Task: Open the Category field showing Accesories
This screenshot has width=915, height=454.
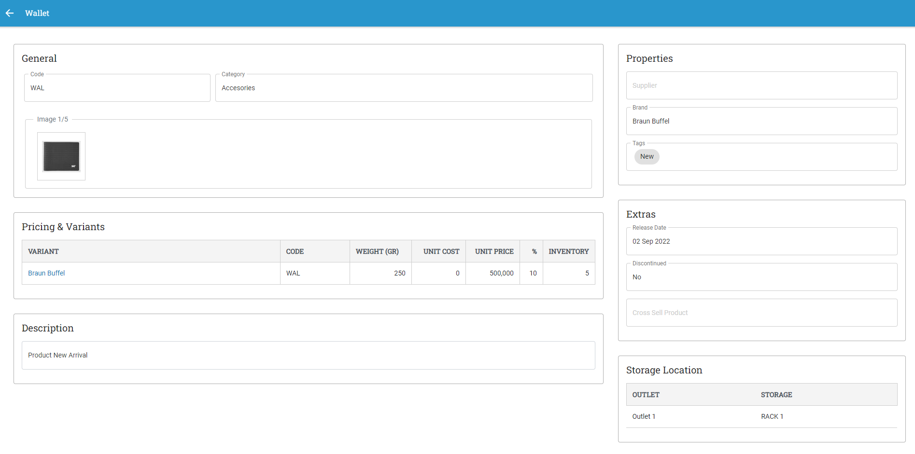Action: (x=404, y=88)
